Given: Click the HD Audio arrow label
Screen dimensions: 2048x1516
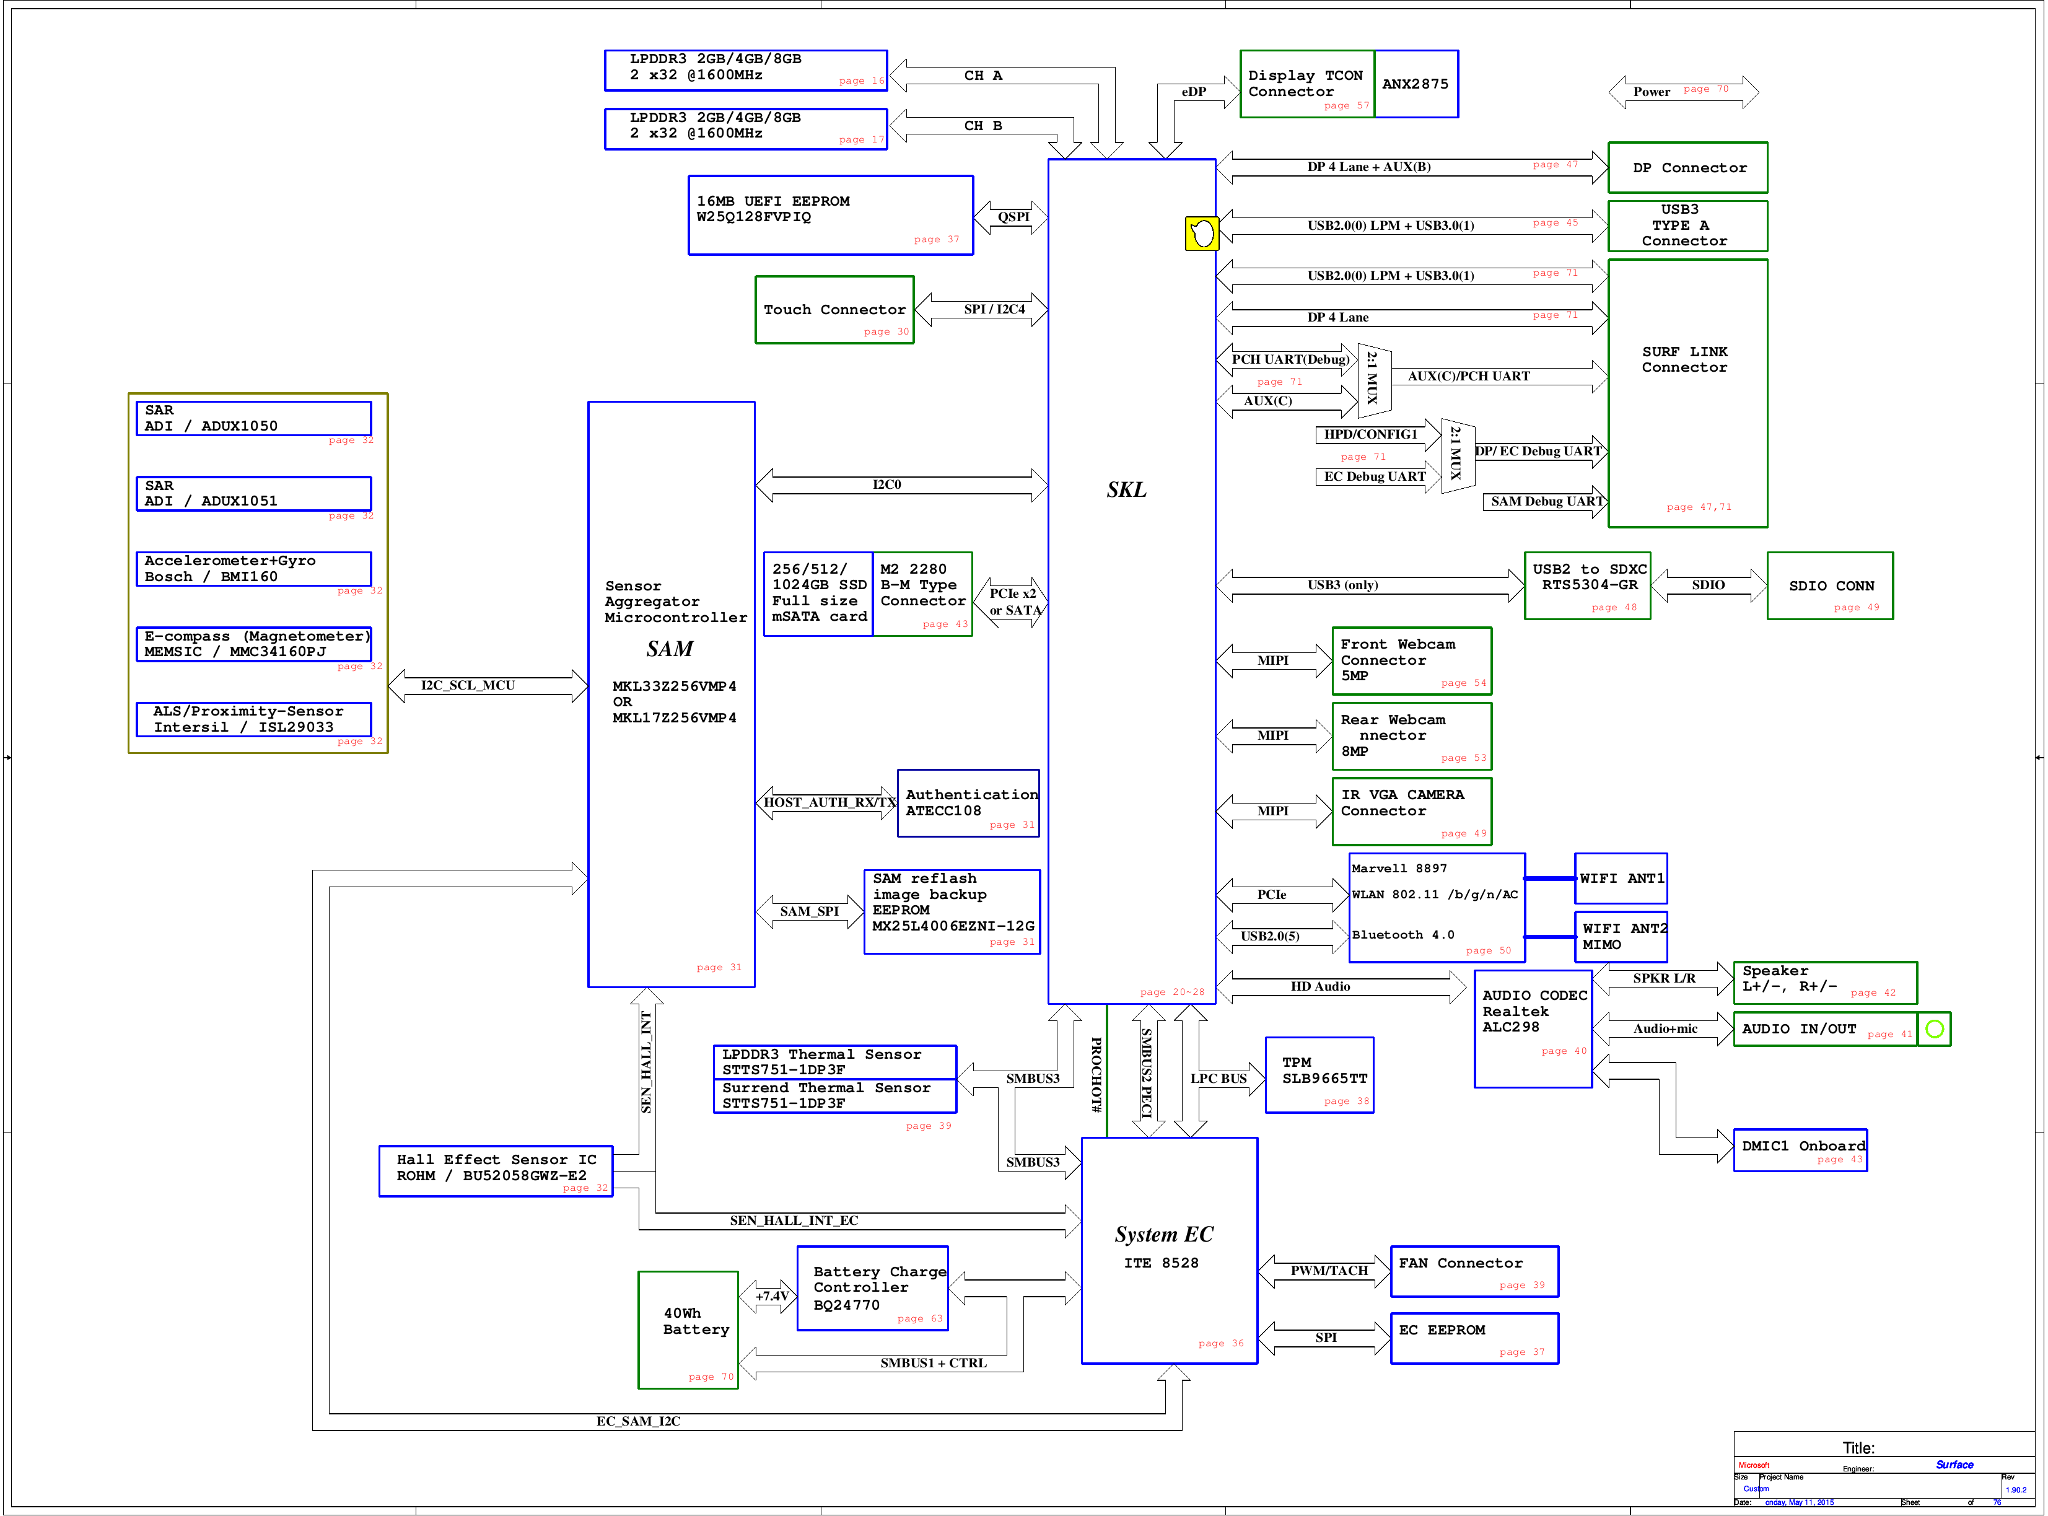Looking at the screenshot, I should pos(1319,988).
